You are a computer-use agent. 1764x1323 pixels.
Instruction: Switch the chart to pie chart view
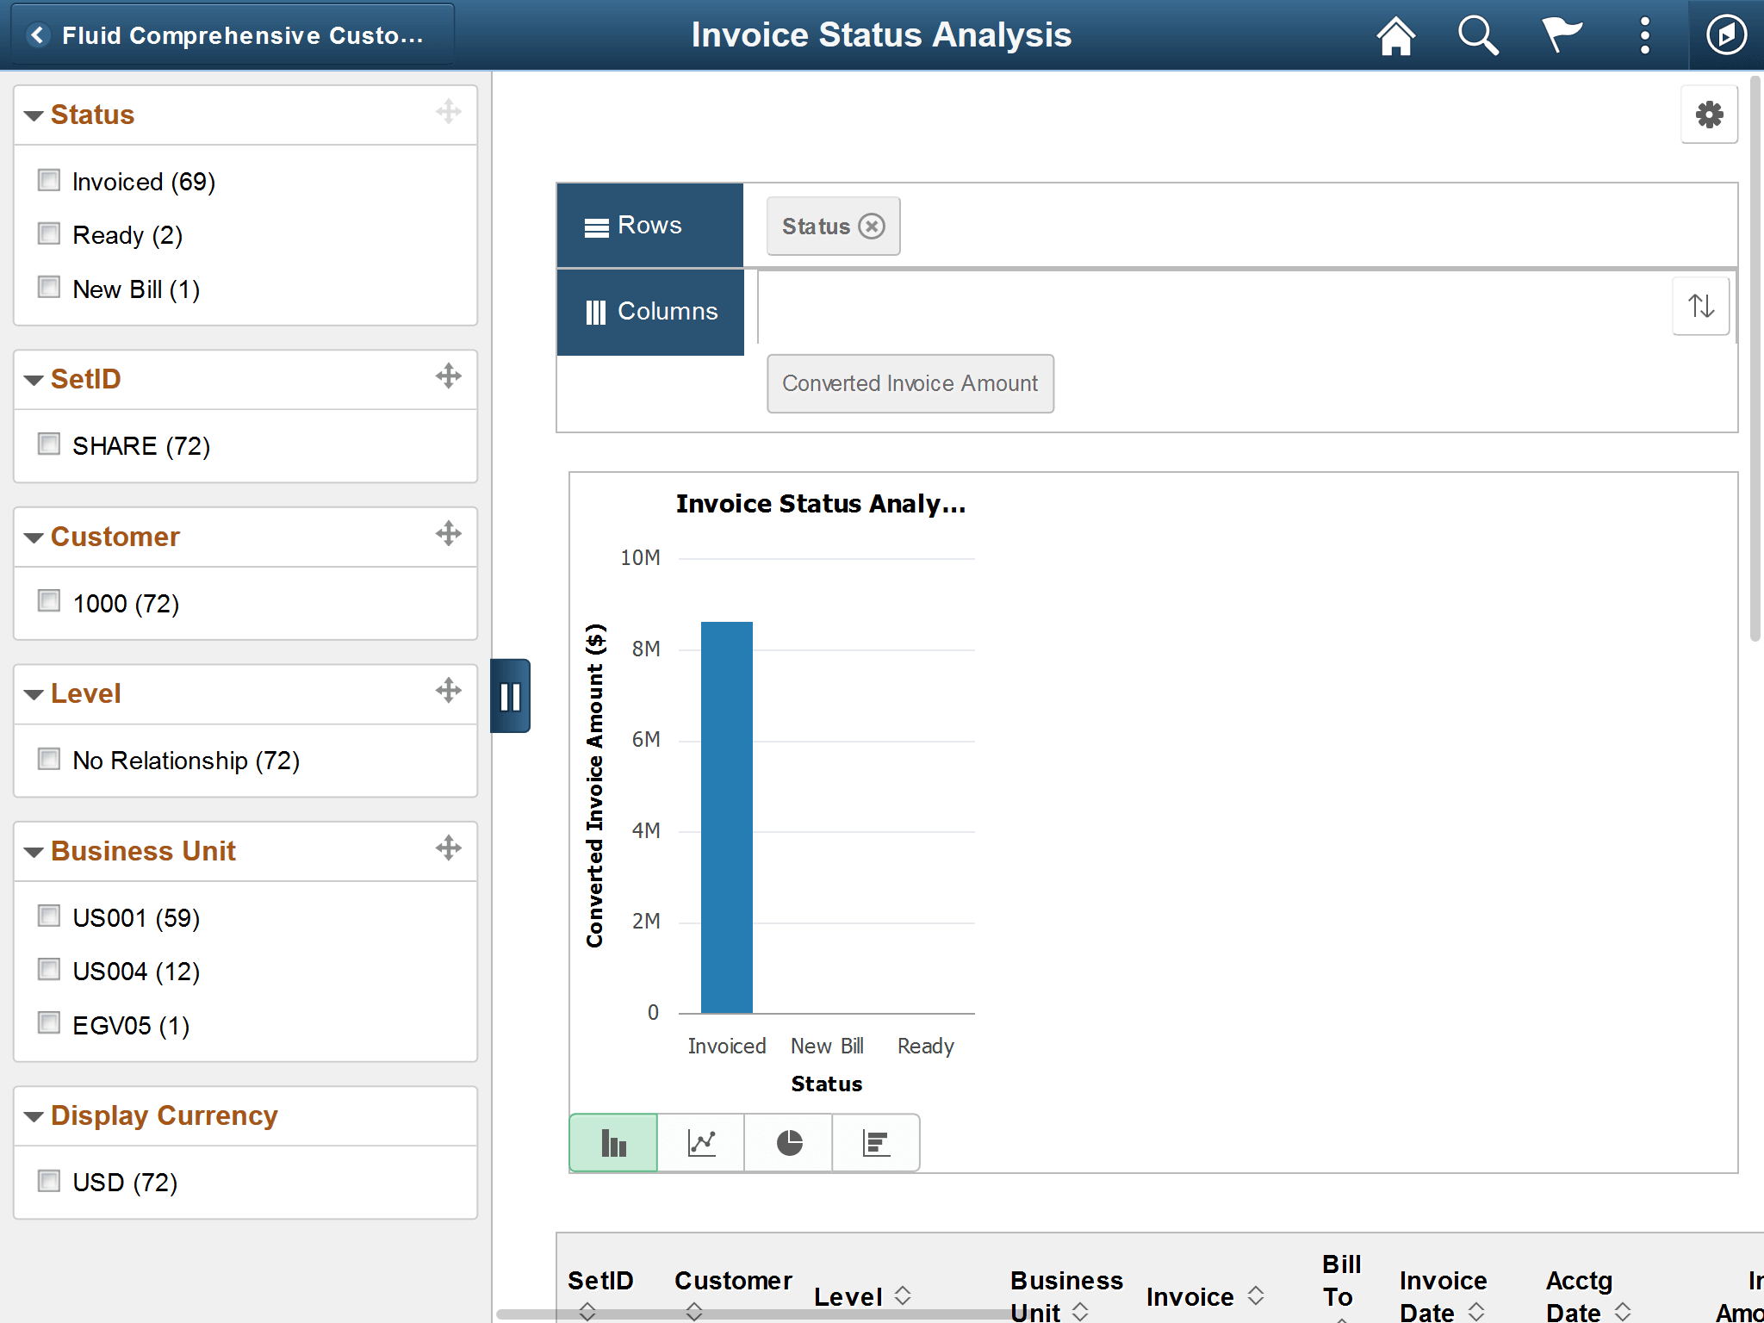[x=787, y=1142]
